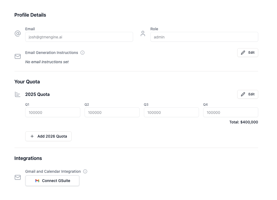Select the Q4 quota input
This screenshot has height=200, width=277.
(x=231, y=112)
